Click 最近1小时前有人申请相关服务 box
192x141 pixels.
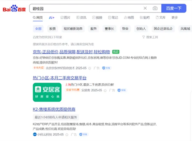56,117
